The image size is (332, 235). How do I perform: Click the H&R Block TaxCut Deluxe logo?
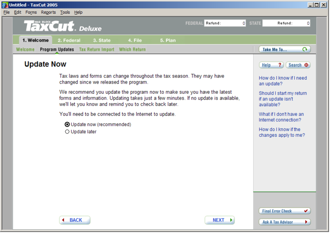point(63,26)
